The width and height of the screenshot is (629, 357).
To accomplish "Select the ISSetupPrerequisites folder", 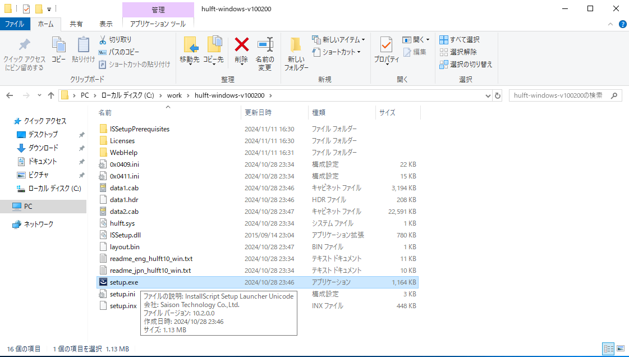I will (x=140, y=129).
